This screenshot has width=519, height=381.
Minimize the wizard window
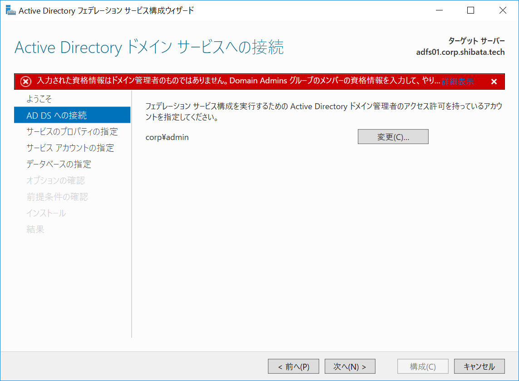pos(439,10)
